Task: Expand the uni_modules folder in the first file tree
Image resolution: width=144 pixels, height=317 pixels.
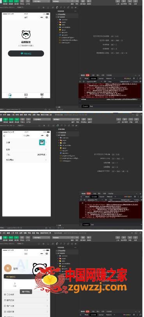Action: click(66, 27)
